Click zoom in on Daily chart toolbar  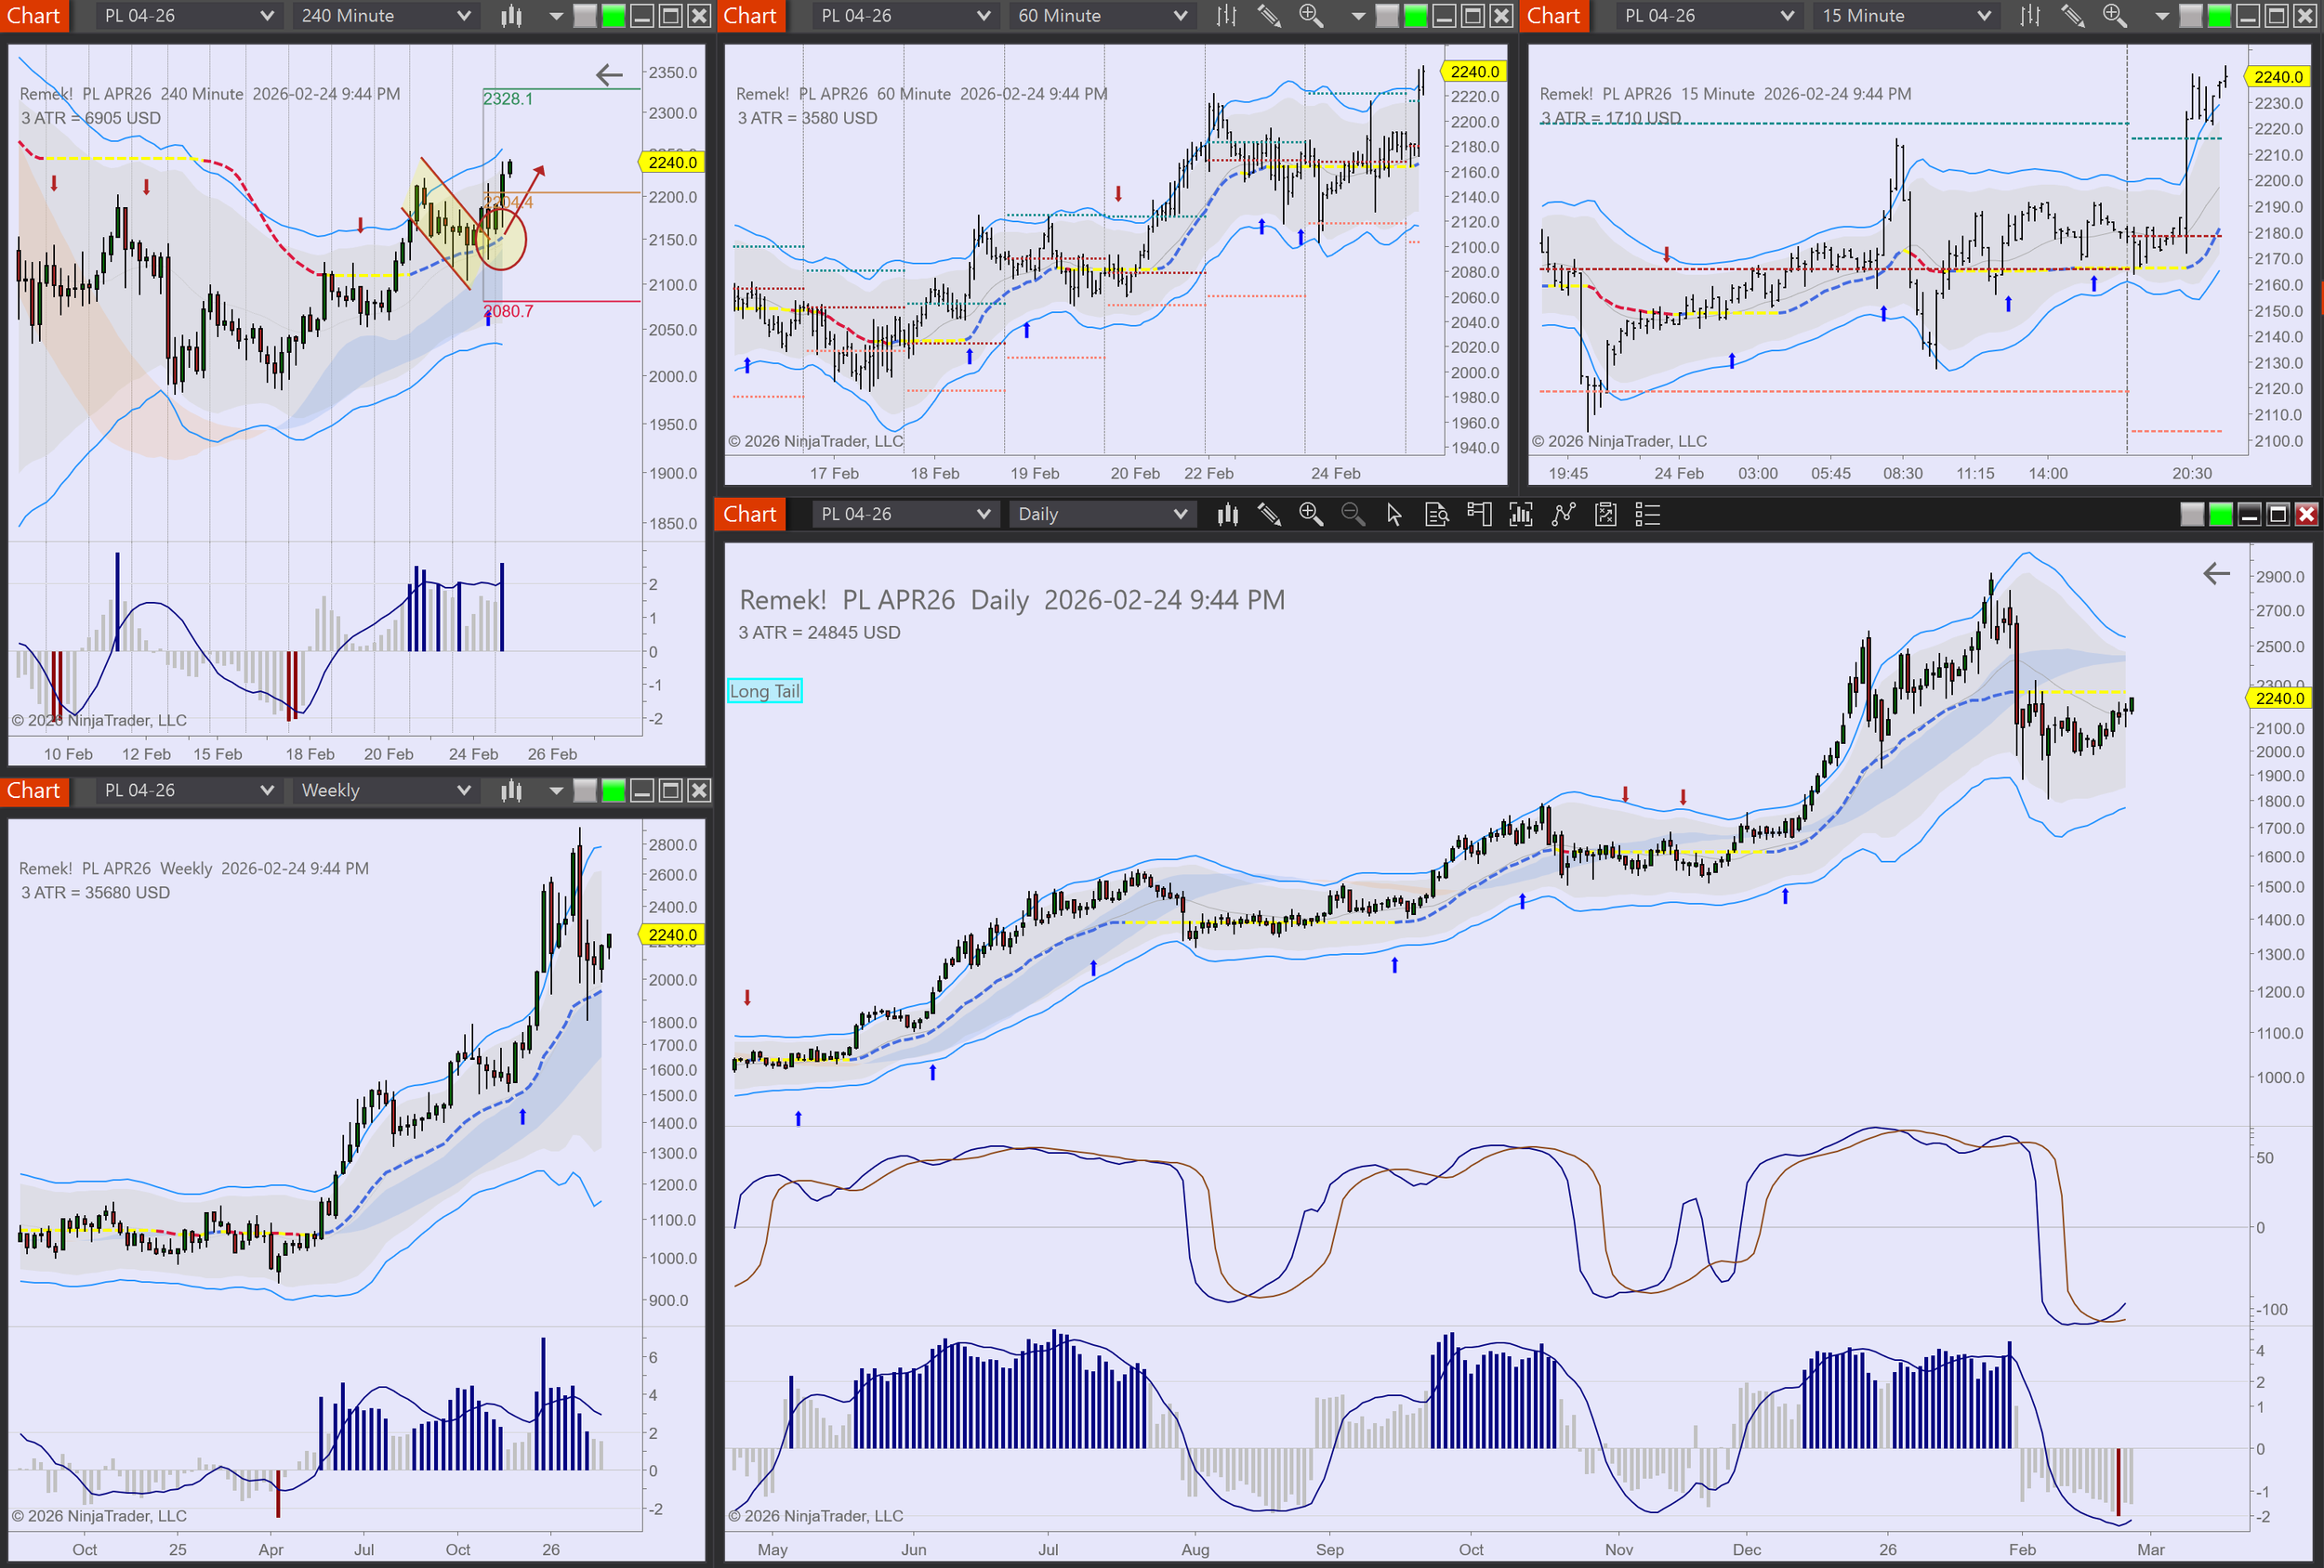[x=1310, y=515]
